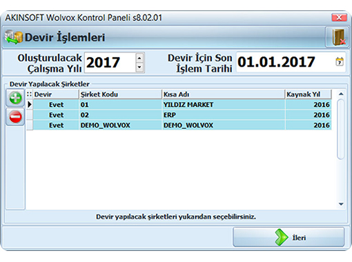The width and height of the screenshot is (352, 262).
Task: Close the Wolvox Kontrol Paneli window
Action: (x=339, y=17)
